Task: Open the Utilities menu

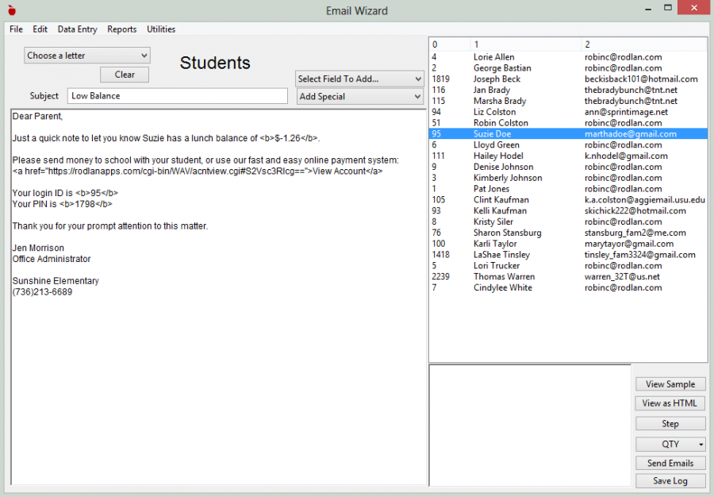Action: tap(161, 29)
